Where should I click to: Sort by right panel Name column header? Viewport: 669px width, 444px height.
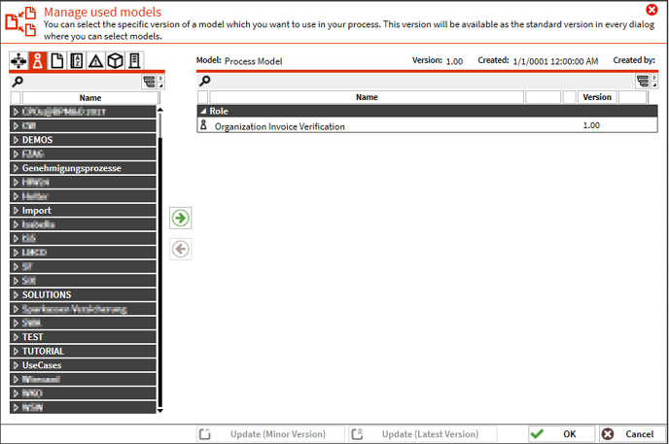point(367,97)
